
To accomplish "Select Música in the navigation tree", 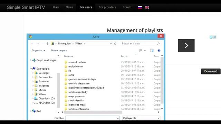I will 42,90.
